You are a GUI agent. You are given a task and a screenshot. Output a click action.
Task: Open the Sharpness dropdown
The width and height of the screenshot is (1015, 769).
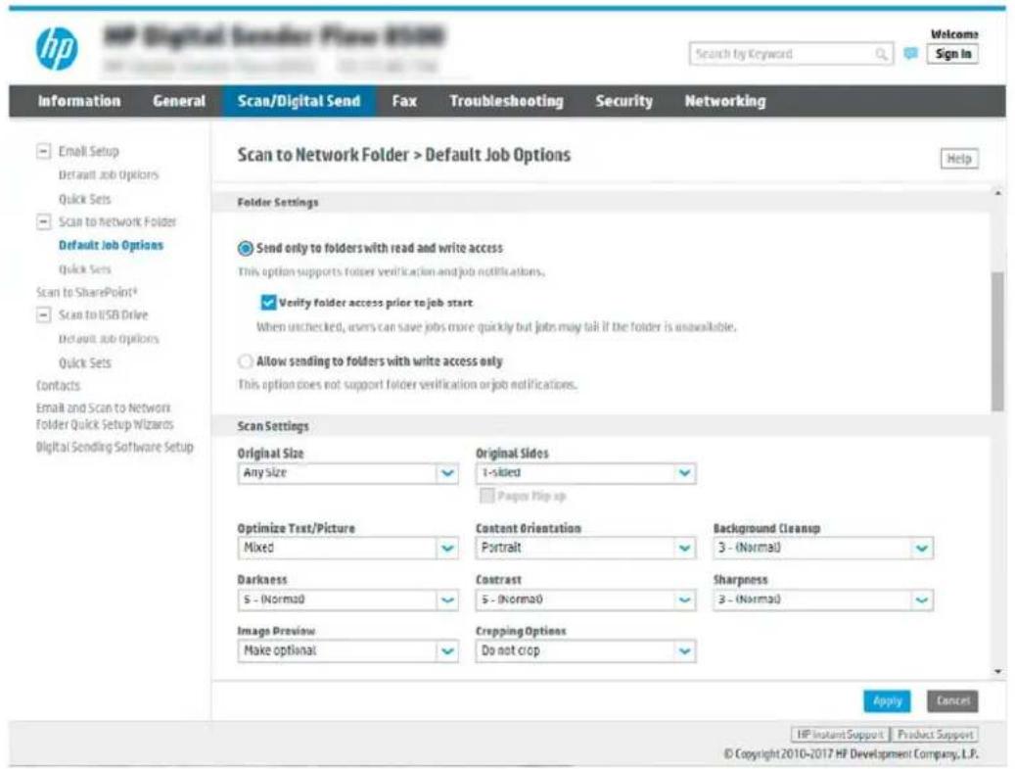[x=823, y=600]
